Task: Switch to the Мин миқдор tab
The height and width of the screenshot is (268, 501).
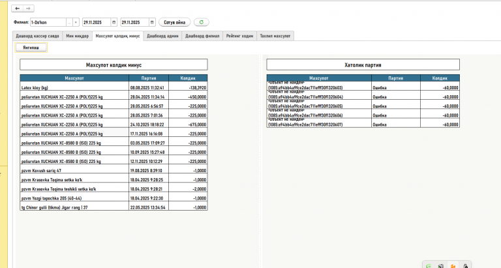Action: [78, 36]
